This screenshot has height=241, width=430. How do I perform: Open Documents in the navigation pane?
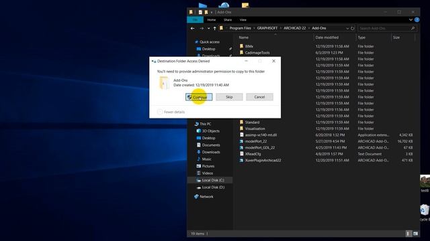[211, 145]
